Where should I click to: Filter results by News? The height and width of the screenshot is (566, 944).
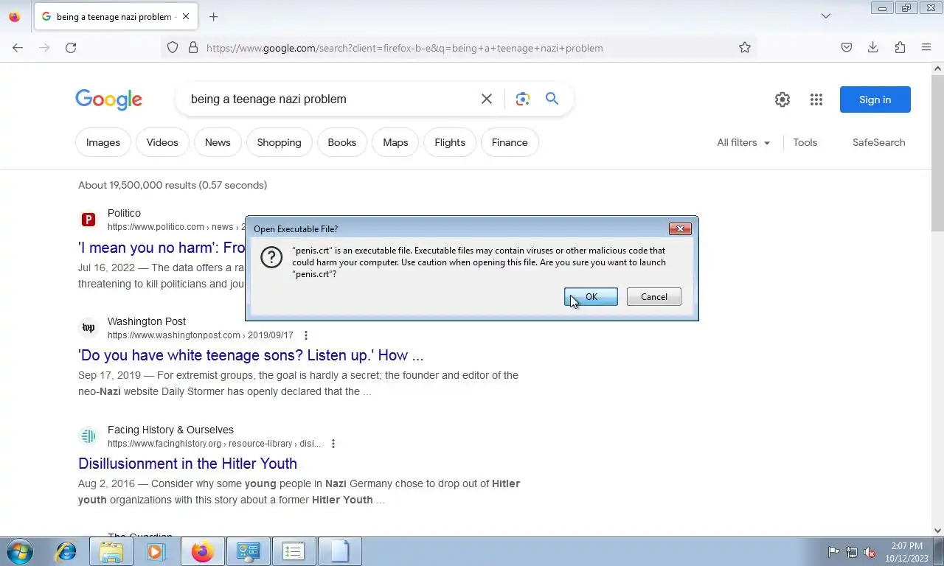click(218, 142)
